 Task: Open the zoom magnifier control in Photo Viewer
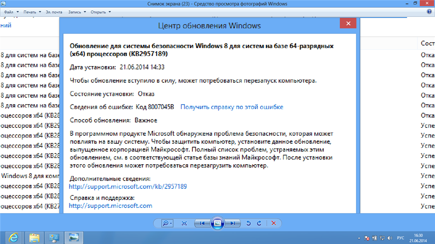[167, 223]
